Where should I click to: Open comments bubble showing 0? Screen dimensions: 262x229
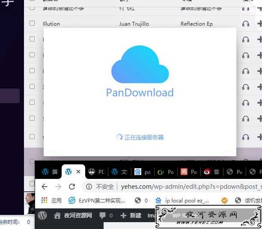pyautogui.click(x=106, y=215)
